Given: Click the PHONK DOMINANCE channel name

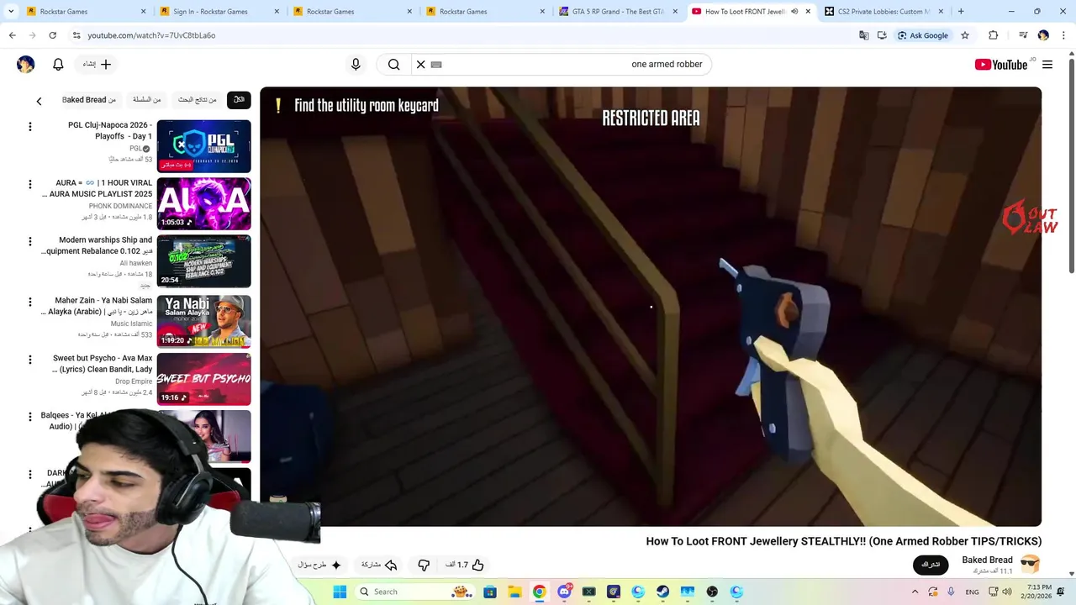Looking at the screenshot, I should tap(120, 206).
